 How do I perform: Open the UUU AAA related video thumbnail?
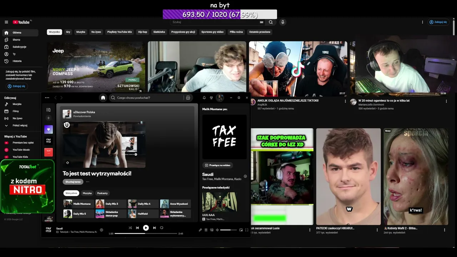(x=219, y=202)
